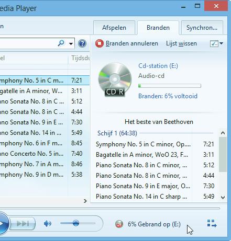Cancel burning via Branden annuleren
The width and height of the screenshot is (231, 241).
tap(132, 43)
